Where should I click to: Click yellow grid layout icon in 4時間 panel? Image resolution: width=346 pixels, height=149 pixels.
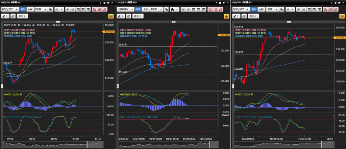[226, 16]
